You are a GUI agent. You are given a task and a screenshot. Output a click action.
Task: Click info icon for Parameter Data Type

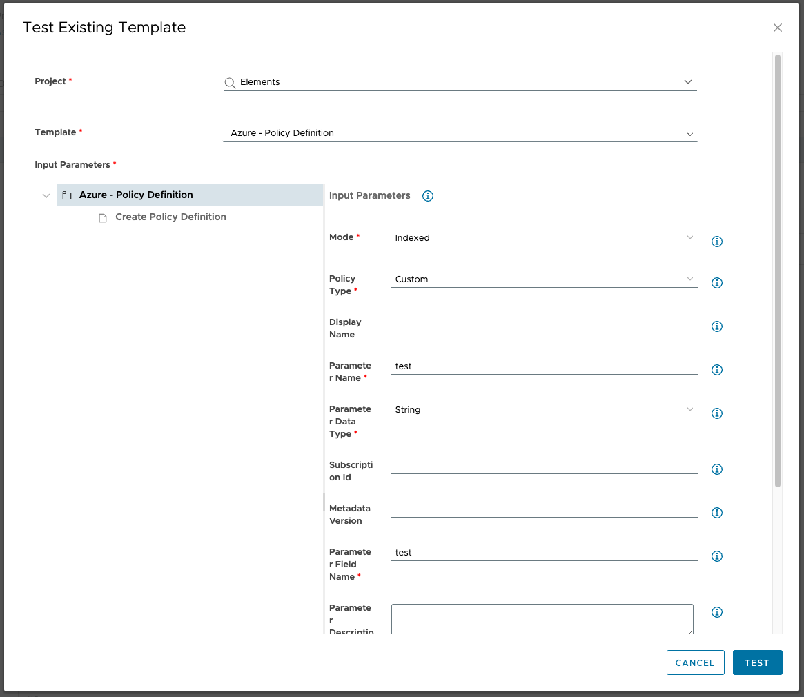coord(717,413)
